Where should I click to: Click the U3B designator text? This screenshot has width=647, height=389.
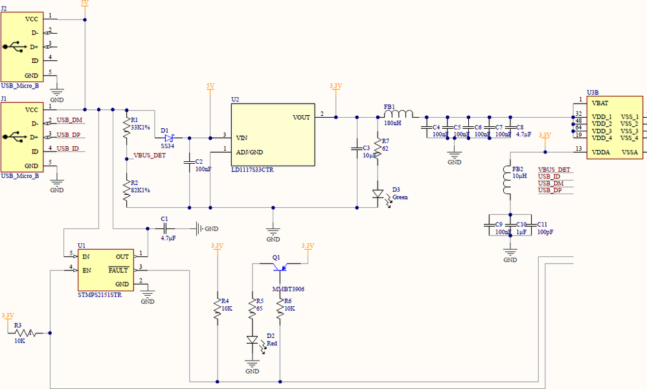click(x=593, y=93)
